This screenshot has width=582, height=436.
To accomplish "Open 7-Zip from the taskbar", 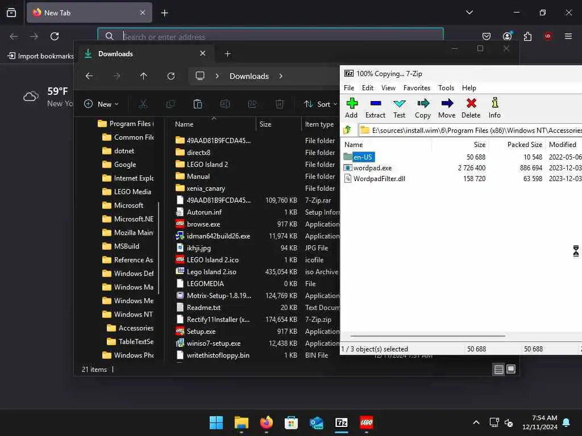I will [341, 422].
